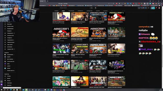
Task: Switch to the Видео channel tab
Action: click(x=63, y=11)
